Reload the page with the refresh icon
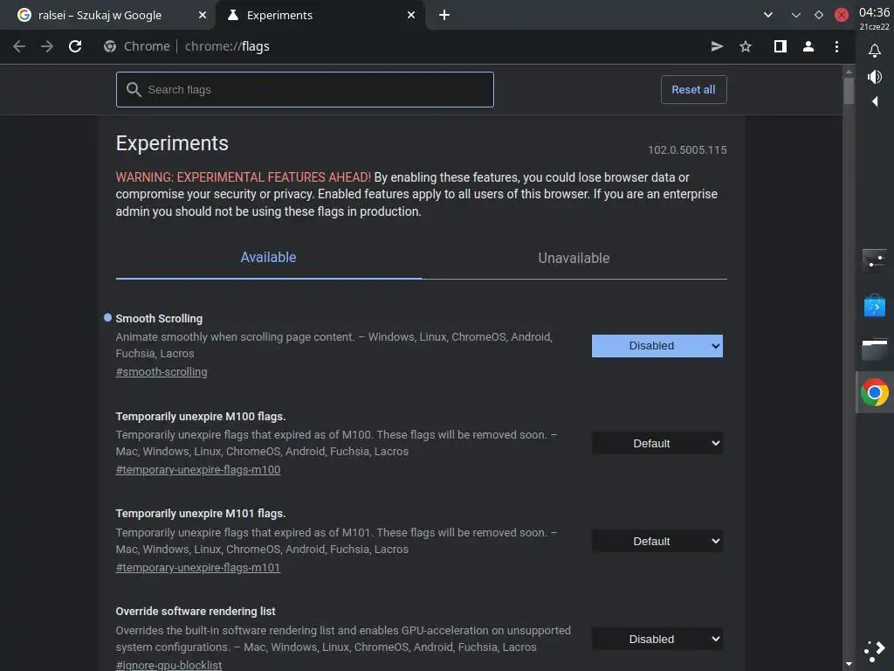Screen dimensions: 894x671 click(75, 46)
